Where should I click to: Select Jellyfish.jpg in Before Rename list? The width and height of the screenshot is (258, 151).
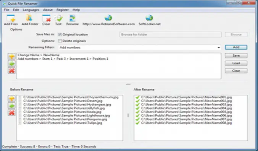point(64,108)
